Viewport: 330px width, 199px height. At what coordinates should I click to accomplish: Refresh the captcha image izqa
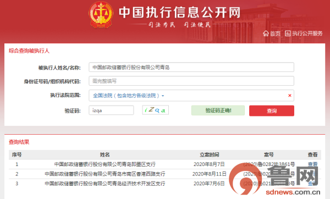pyautogui.click(x=155, y=110)
